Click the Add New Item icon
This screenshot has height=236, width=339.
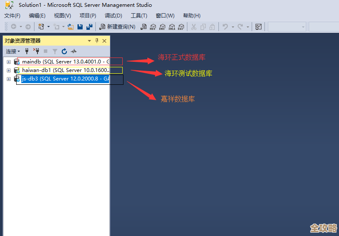tap(56, 26)
